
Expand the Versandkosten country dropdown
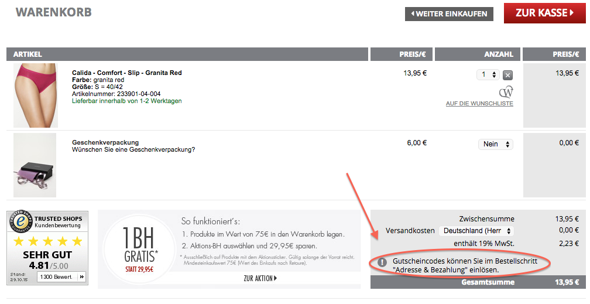click(x=476, y=231)
